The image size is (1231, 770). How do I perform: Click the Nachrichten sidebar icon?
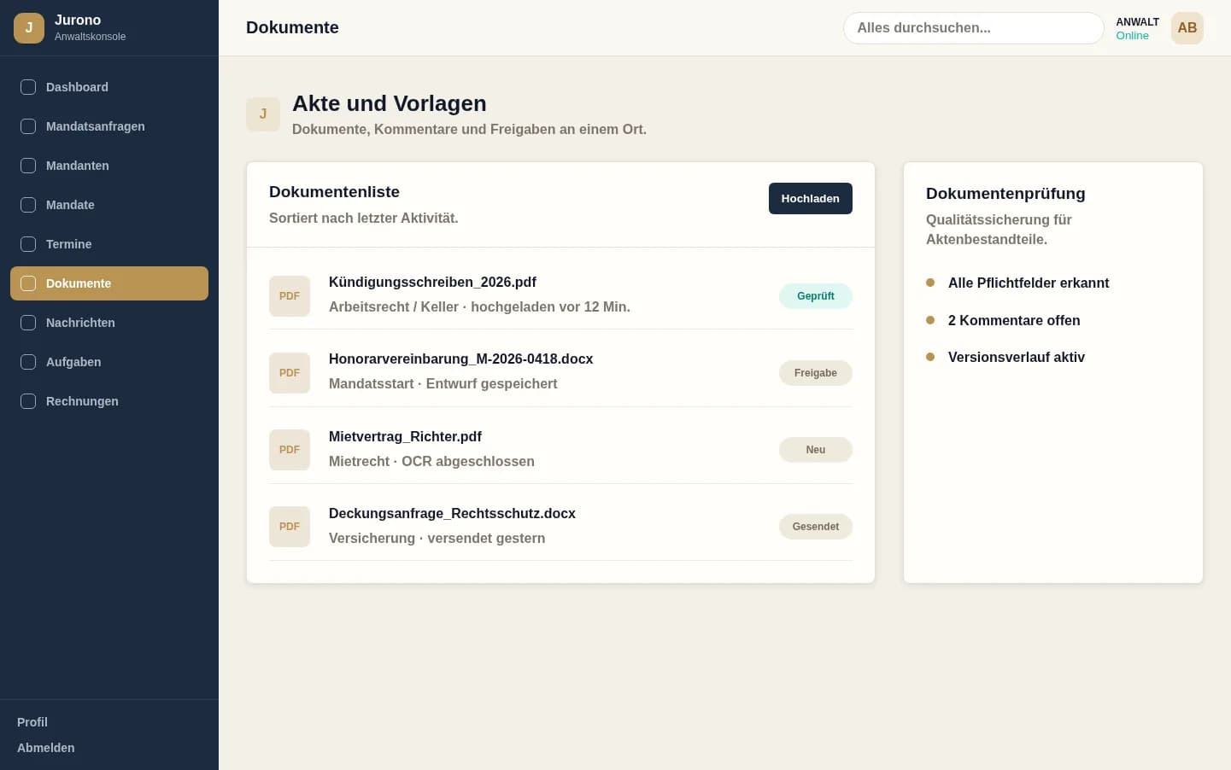(28, 323)
